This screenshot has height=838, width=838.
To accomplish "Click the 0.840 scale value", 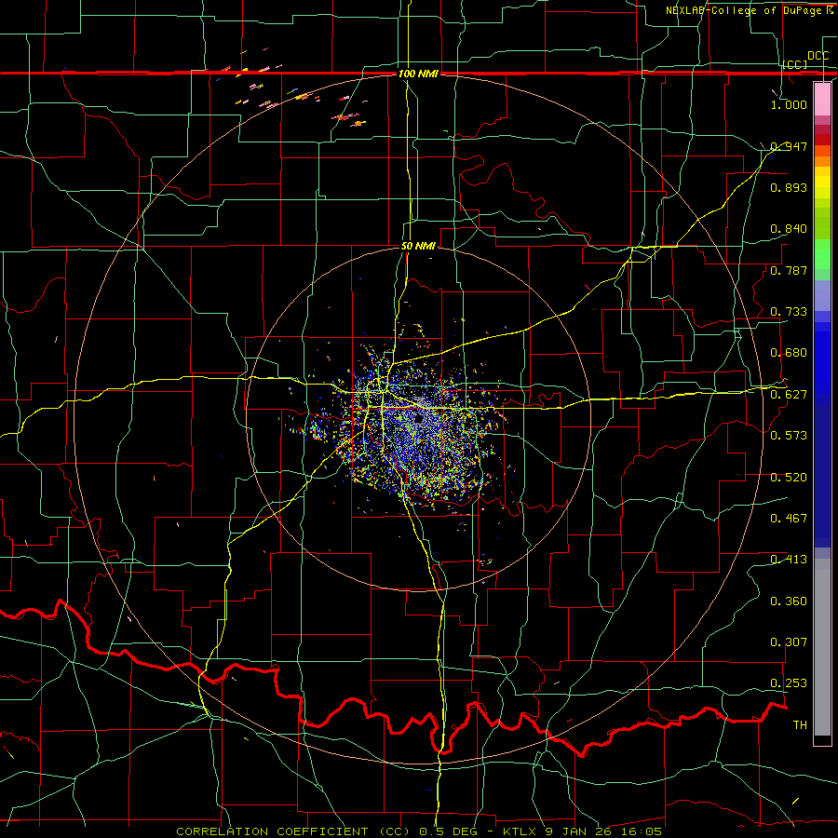I will [789, 229].
